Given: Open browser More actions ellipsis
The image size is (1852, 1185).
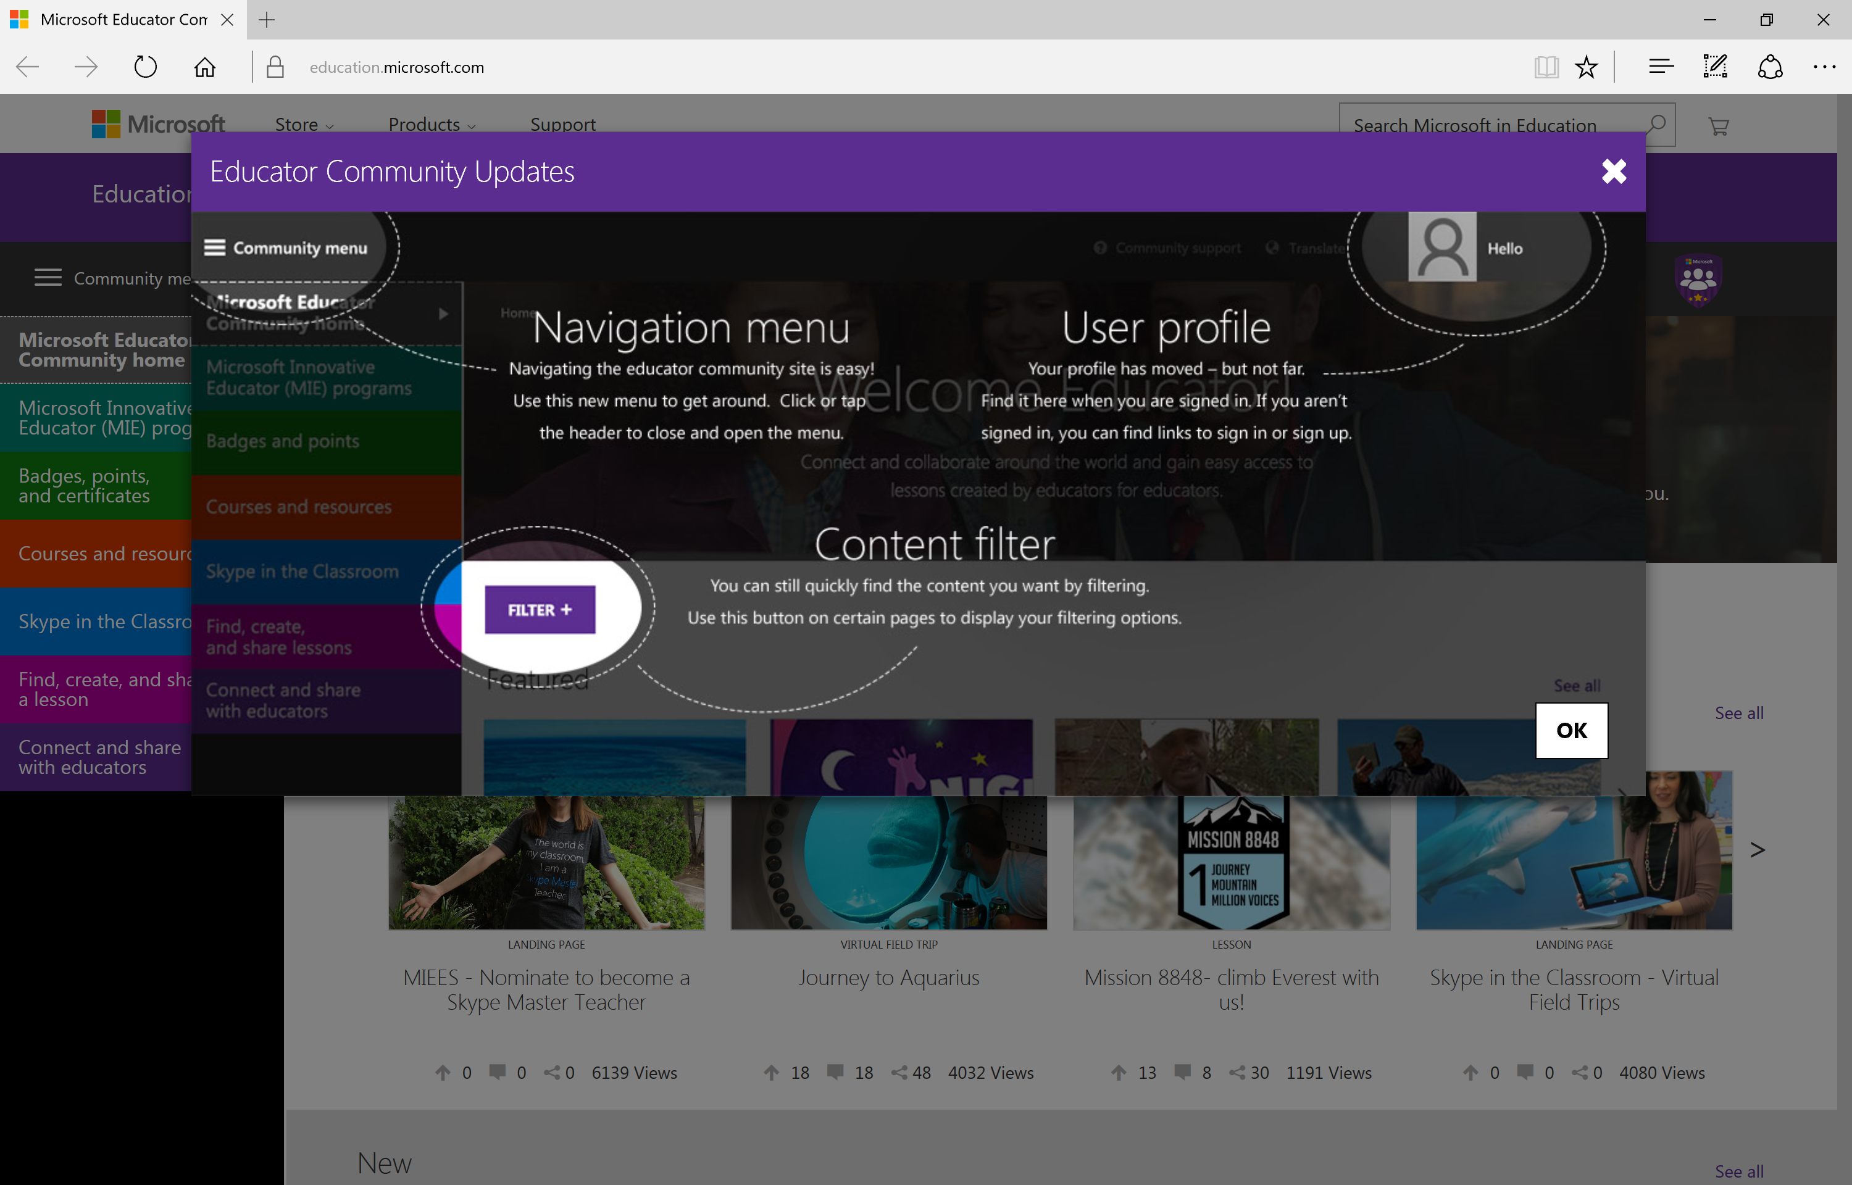Looking at the screenshot, I should 1824,67.
